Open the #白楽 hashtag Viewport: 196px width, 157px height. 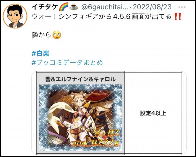coord(41,54)
